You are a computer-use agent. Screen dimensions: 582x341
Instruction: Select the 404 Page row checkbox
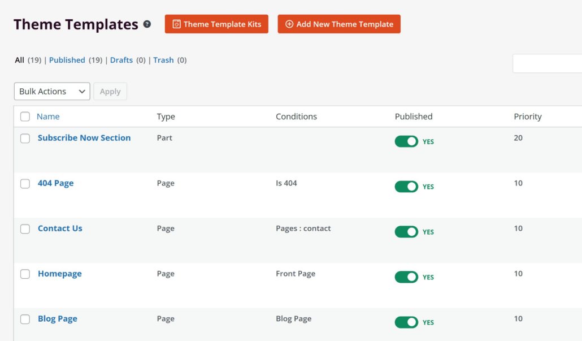25,184
